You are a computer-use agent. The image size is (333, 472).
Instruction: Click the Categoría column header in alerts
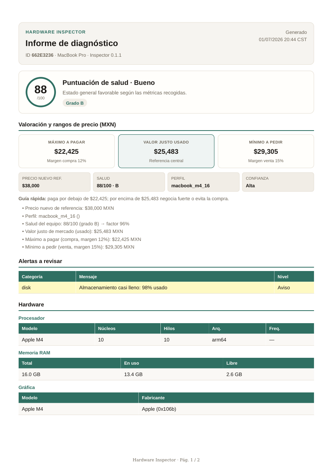[47, 277]
